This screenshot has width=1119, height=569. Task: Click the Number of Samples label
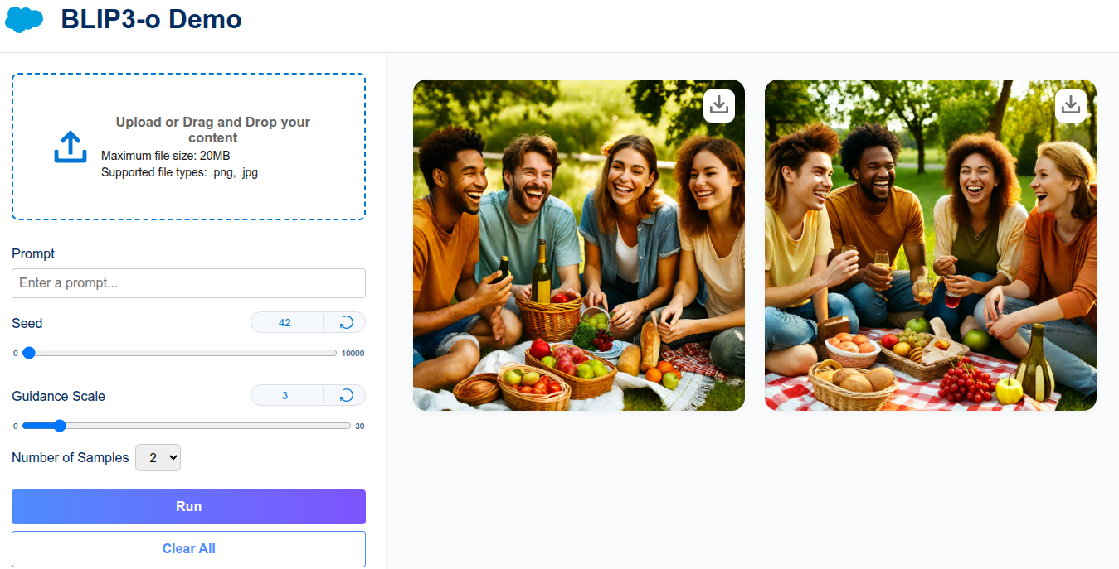(71, 457)
